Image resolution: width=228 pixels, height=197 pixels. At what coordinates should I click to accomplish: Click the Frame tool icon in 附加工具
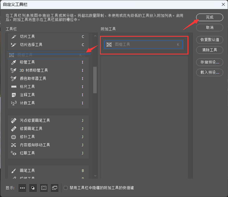109,45
